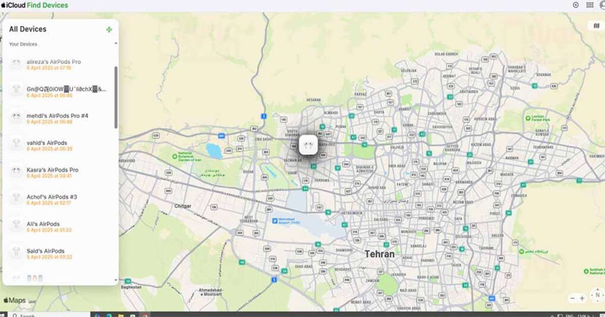Click the scrollbar of the device list

116,97
